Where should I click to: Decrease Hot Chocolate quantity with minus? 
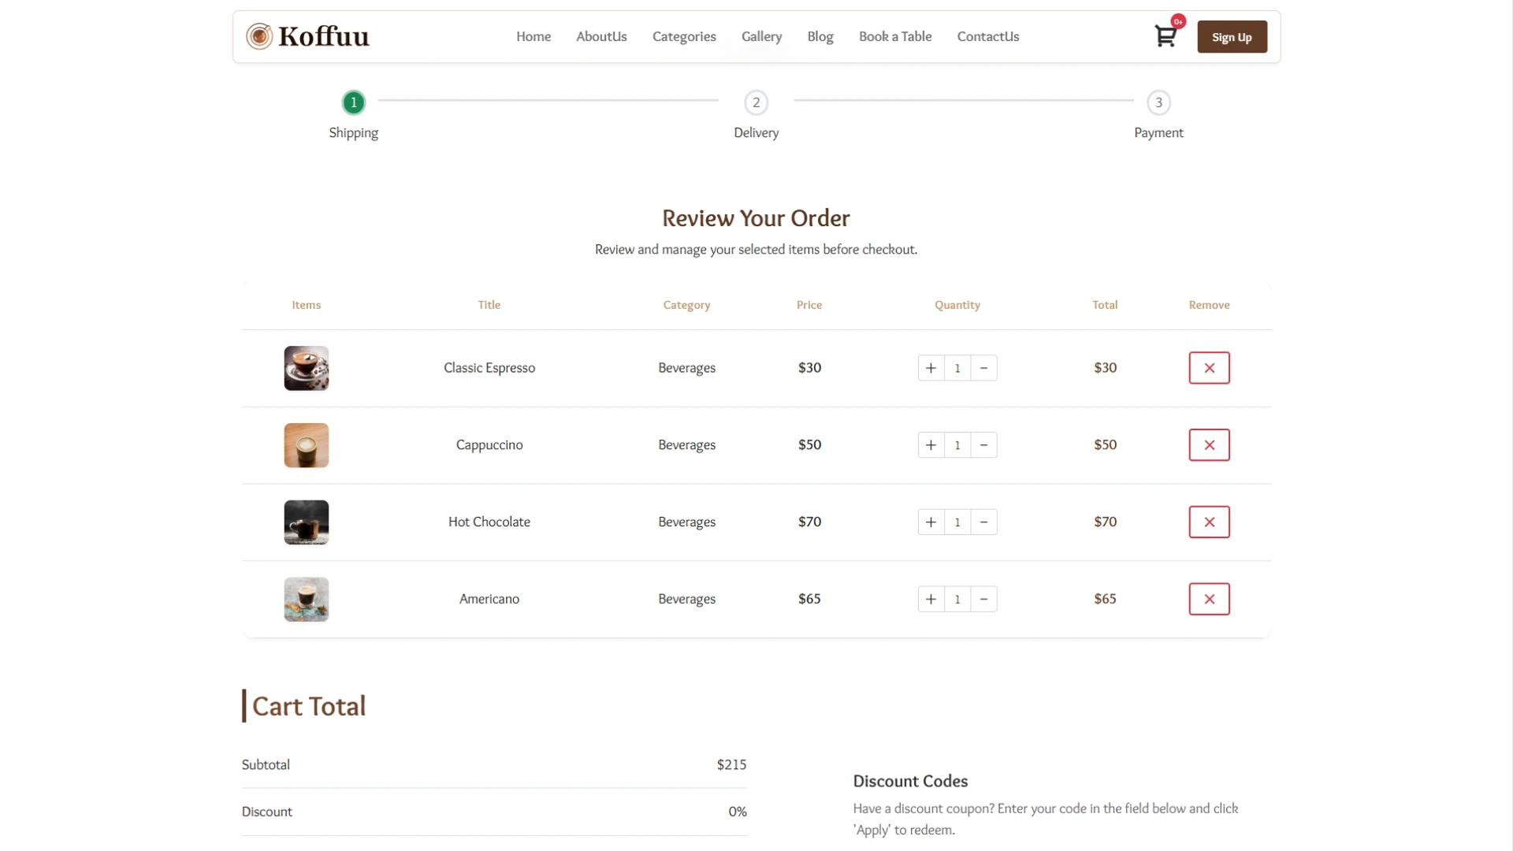coord(983,522)
